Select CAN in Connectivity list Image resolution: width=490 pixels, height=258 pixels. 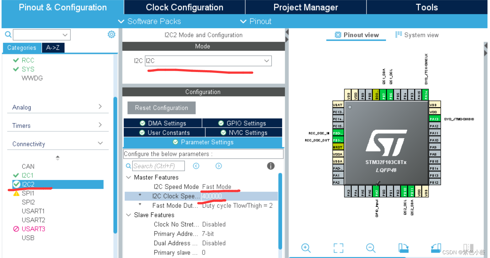point(28,166)
